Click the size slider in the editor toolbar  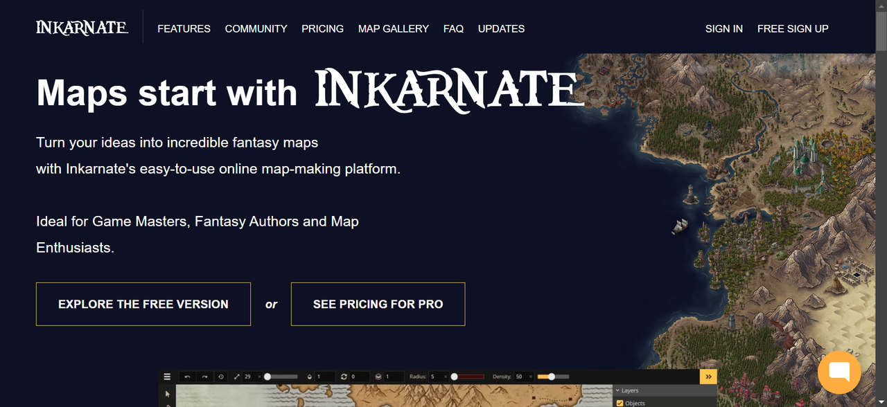point(281,377)
